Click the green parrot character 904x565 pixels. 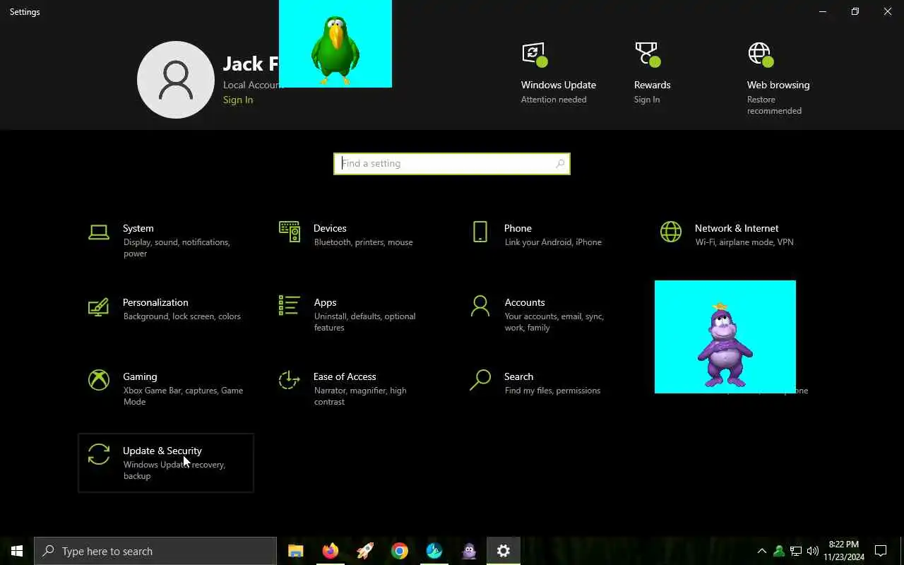click(335, 50)
